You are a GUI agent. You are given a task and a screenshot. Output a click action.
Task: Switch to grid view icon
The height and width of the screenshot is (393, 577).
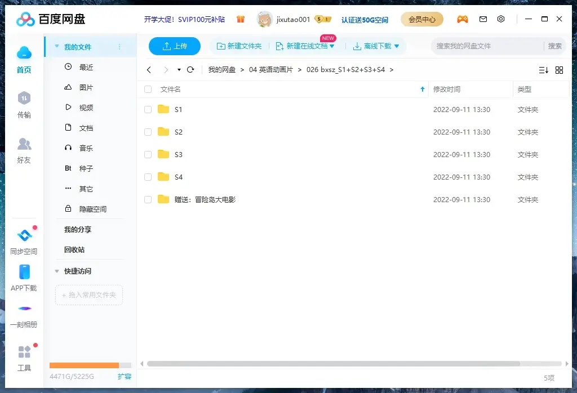(559, 70)
